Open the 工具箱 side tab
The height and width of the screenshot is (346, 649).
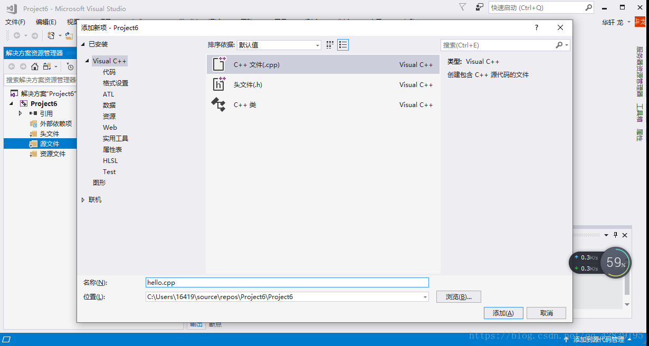(640, 112)
